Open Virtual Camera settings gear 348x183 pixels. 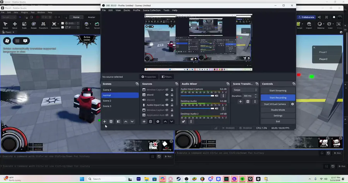pyautogui.click(x=293, y=104)
